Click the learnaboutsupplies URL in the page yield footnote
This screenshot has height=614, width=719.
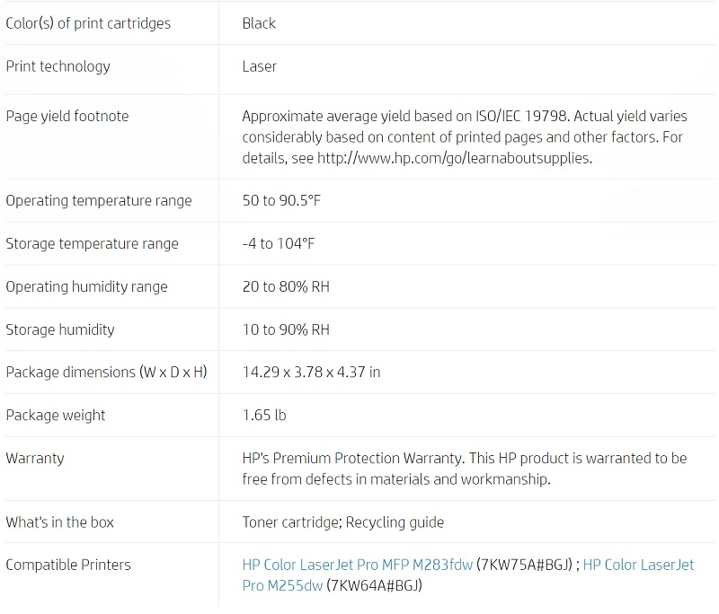click(454, 158)
